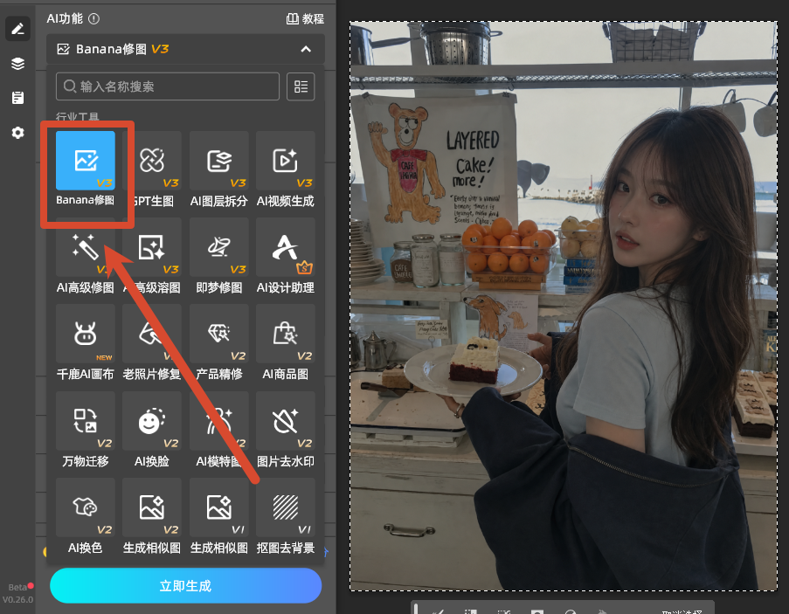Collapse the Banana修图 V3 dropdown
This screenshot has height=614, width=789.
(306, 49)
